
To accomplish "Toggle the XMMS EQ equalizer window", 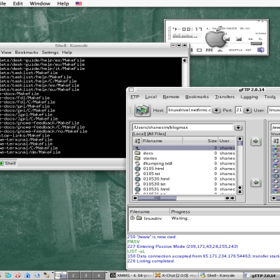I will pyautogui.click(x=251, y=39).
